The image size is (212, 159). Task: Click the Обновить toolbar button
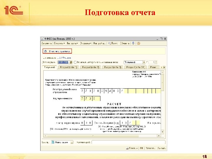125,43
